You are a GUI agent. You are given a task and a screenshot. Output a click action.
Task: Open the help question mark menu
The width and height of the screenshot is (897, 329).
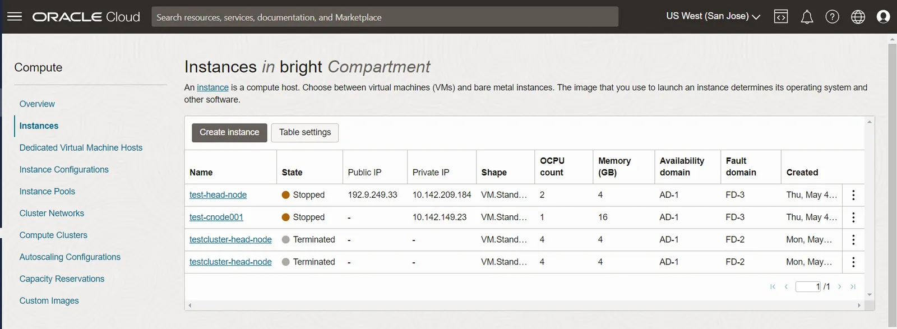833,17
